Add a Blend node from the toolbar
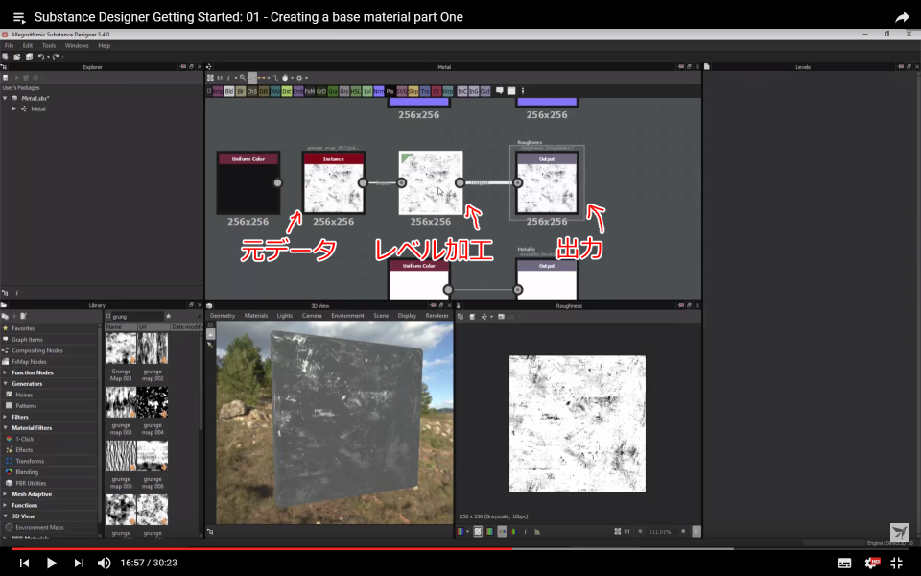Viewport: 921px width, 576px height. point(229,91)
